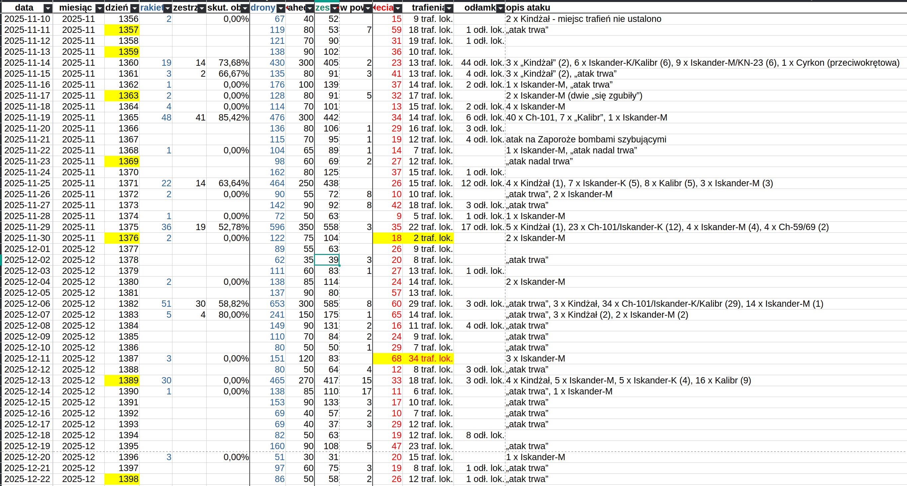Expand the red 'lecia' column filter arrow
Image resolution: width=907 pixels, height=486 pixels.
point(397,8)
